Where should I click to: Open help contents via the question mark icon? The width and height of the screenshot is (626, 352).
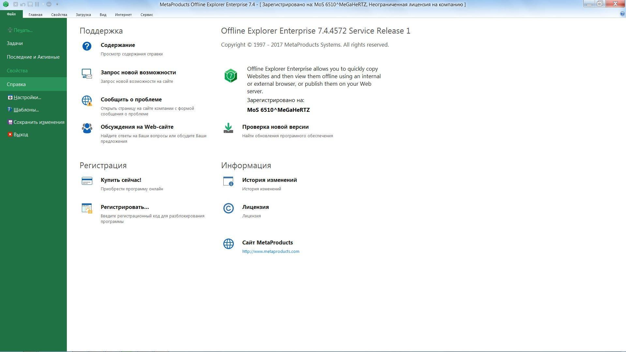click(x=87, y=46)
